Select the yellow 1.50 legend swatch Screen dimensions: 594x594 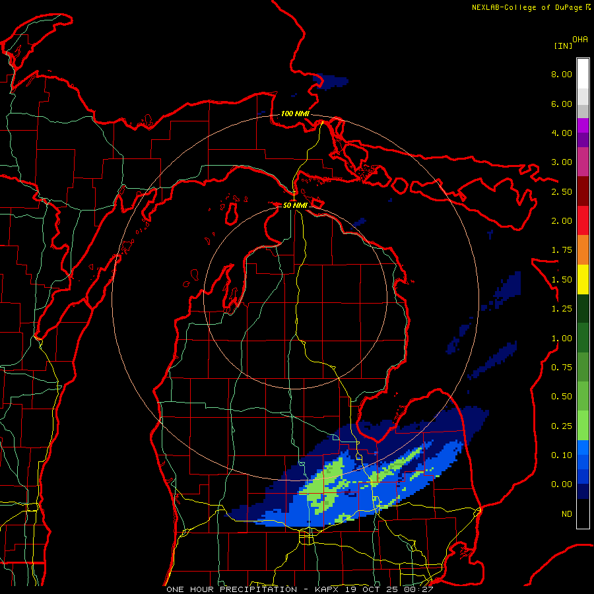click(x=583, y=279)
